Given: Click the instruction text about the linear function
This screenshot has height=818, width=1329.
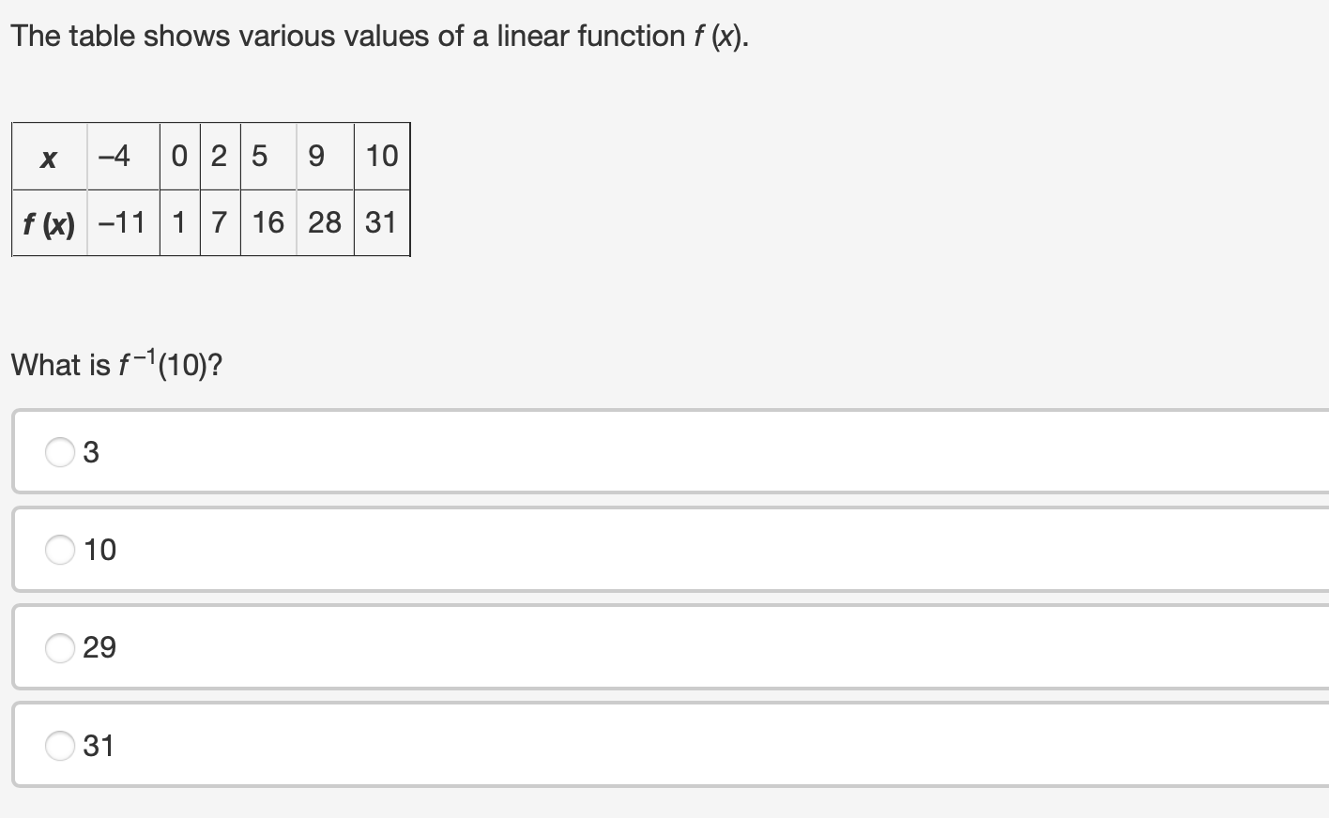Looking at the screenshot, I should point(375,36).
